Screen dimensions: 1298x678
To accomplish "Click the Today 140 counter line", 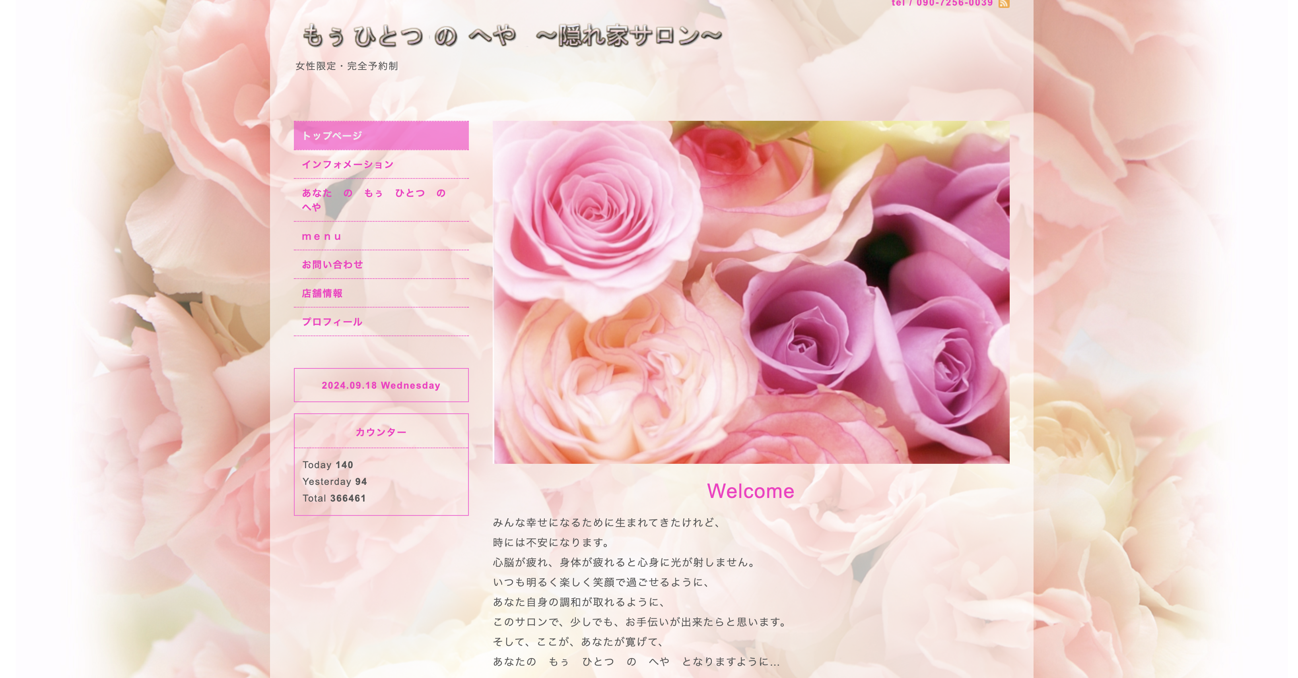I will coord(328,465).
